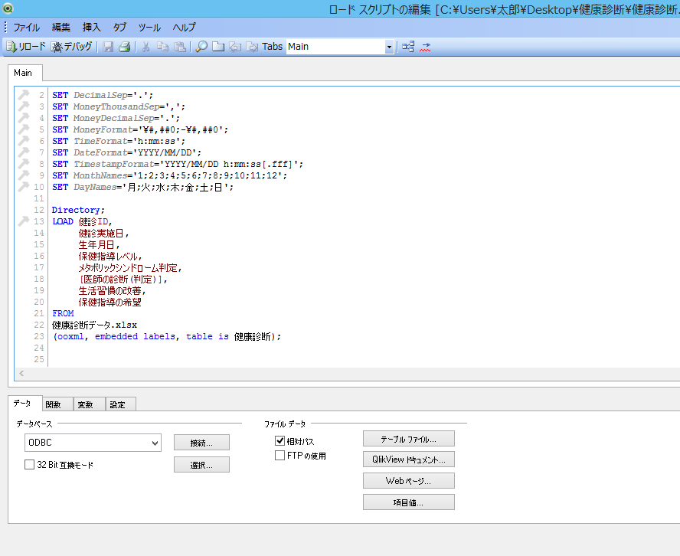This screenshot has width=680, height=556.
Task: Click the field [医師の診断(判定)] on line 18
Action: pyautogui.click(x=121, y=280)
